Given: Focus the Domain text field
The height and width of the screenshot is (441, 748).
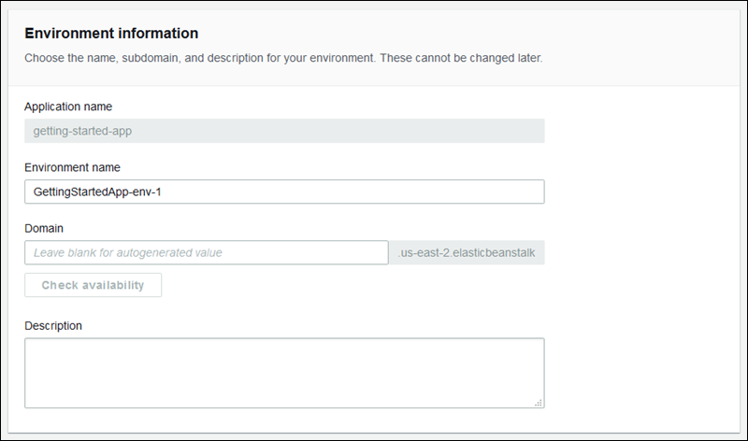Looking at the screenshot, I should [207, 252].
